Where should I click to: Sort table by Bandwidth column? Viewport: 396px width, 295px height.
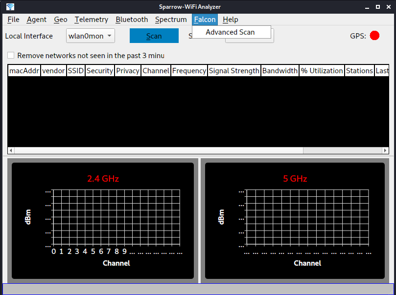pyautogui.click(x=280, y=71)
